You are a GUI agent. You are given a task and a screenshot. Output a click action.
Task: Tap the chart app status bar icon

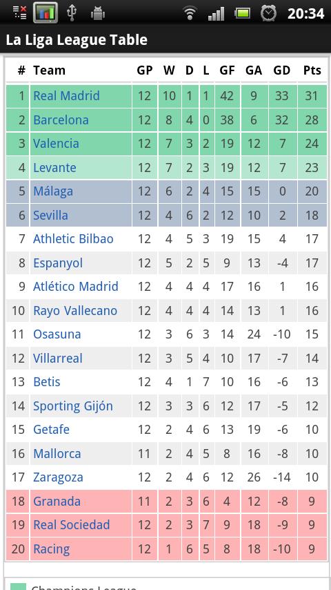46,13
